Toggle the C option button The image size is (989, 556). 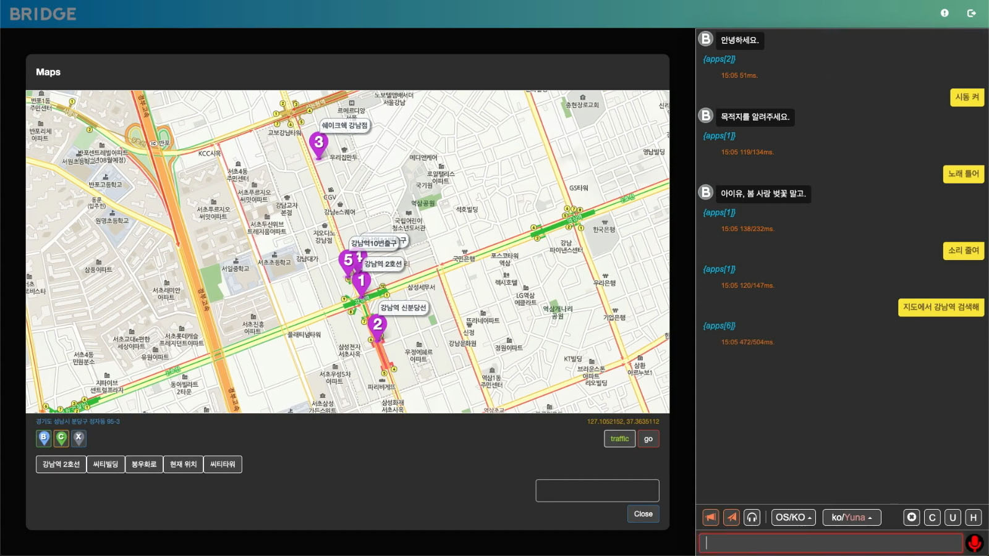[x=932, y=517]
